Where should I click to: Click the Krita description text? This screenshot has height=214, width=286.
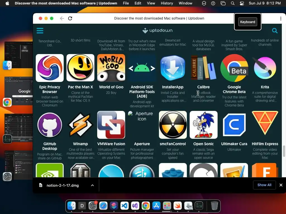tap(265, 97)
